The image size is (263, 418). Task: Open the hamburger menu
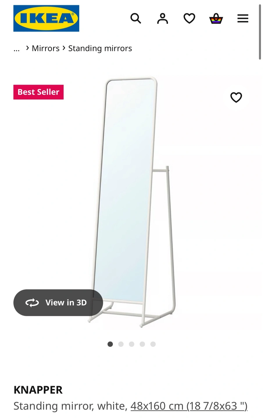coord(243,19)
